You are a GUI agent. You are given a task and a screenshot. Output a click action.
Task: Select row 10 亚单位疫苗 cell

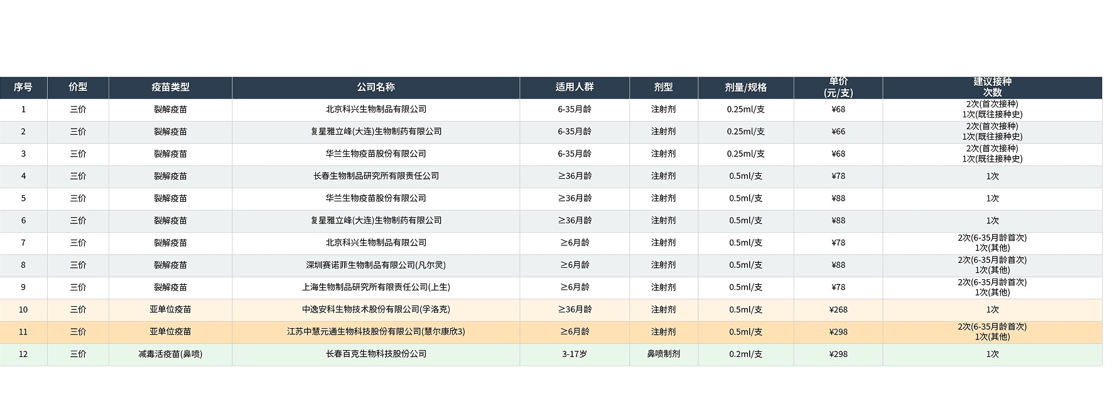point(170,310)
